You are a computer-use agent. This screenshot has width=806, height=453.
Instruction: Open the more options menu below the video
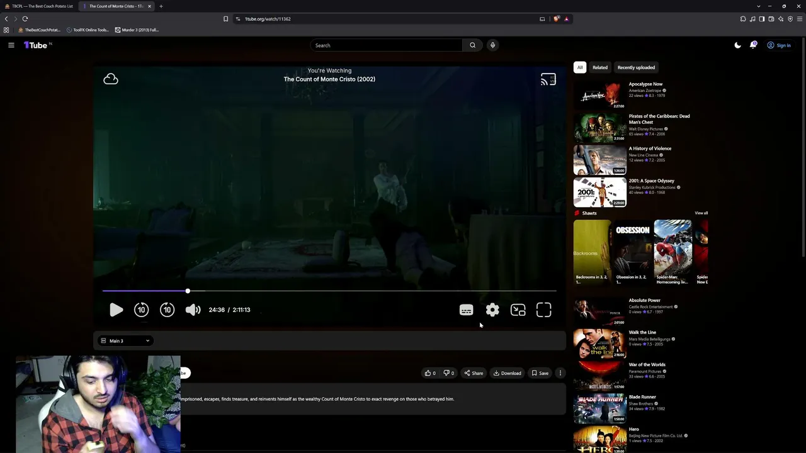[560, 373]
